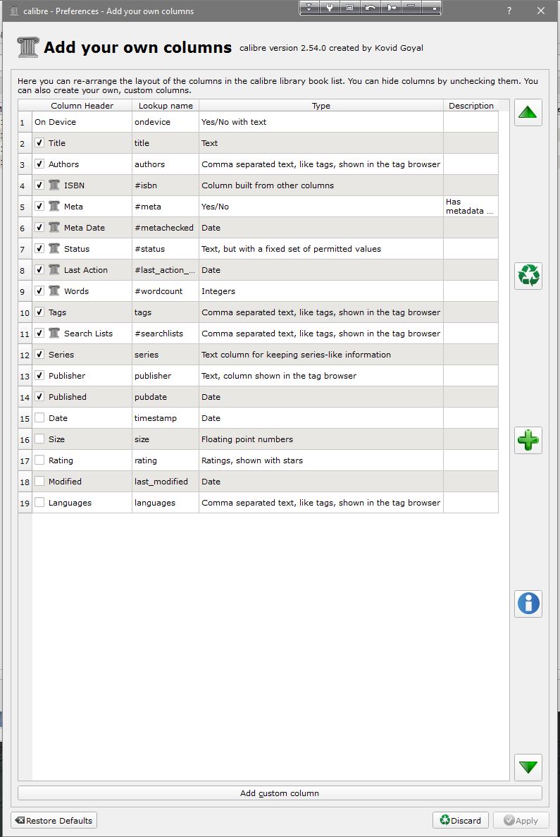Click the blue info edit column icon

(528, 604)
